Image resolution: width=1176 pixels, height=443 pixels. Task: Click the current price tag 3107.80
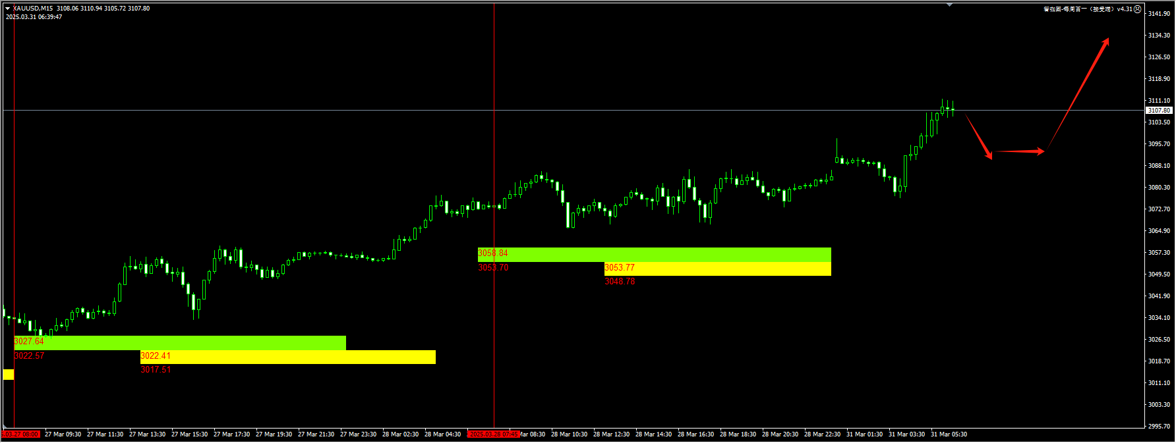click(x=1158, y=111)
